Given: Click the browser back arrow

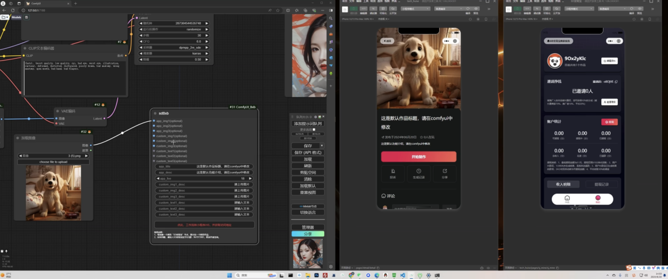Looking at the screenshot, I should click(4, 11).
